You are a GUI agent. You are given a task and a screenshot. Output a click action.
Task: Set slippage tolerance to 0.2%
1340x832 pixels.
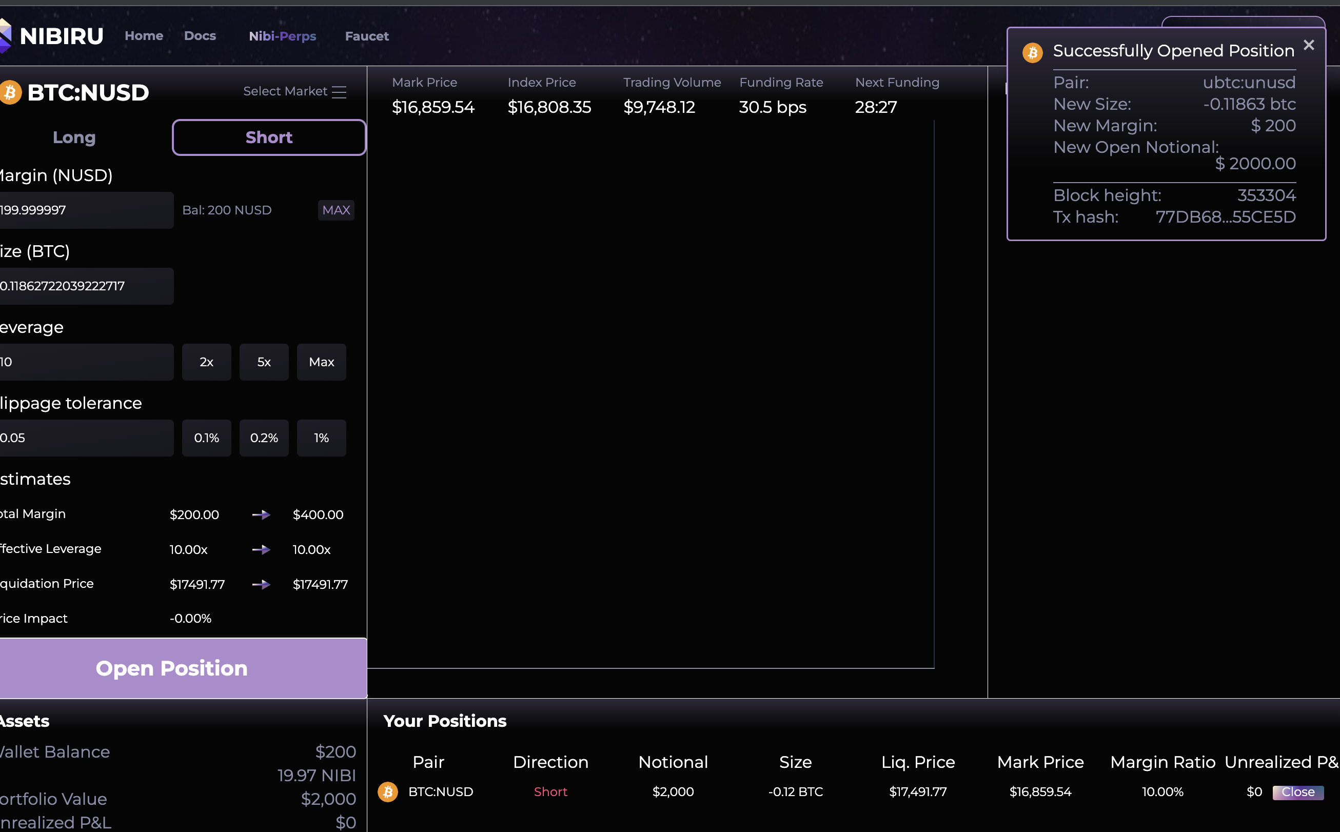[x=264, y=438]
